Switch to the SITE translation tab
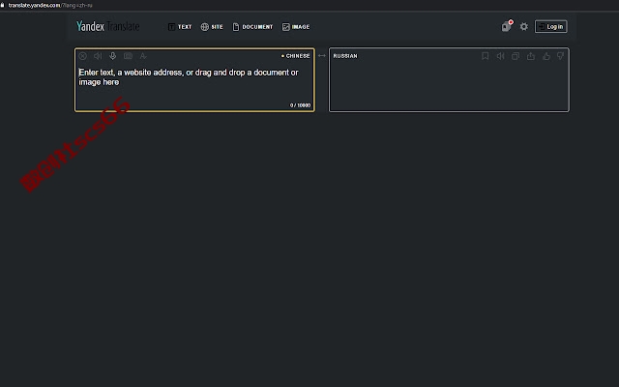This screenshot has height=387, width=619. pyautogui.click(x=212, y=27)
